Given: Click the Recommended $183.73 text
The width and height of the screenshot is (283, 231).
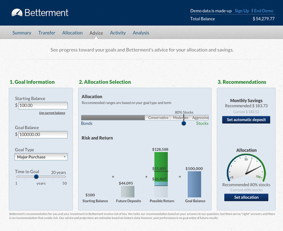Looking at the screenshot, I should pyautogui.click(x=246, y=106).
